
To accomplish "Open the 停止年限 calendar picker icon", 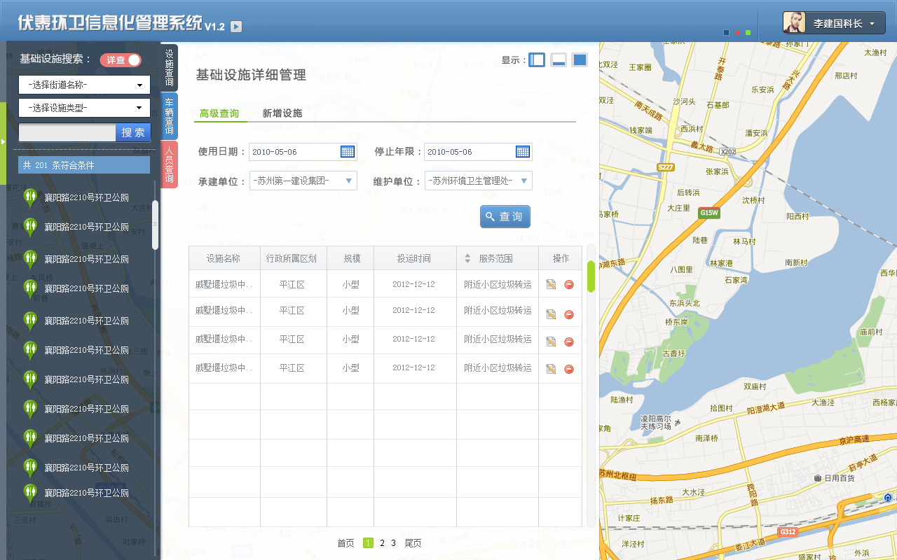I will (x=523, y=152).
